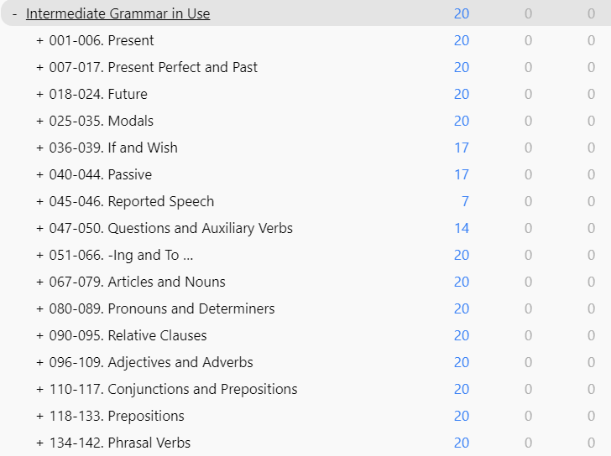The image size is (611, 456).
Task: Expand the 018-024. Future subdeck
Action: pos(39,94)
